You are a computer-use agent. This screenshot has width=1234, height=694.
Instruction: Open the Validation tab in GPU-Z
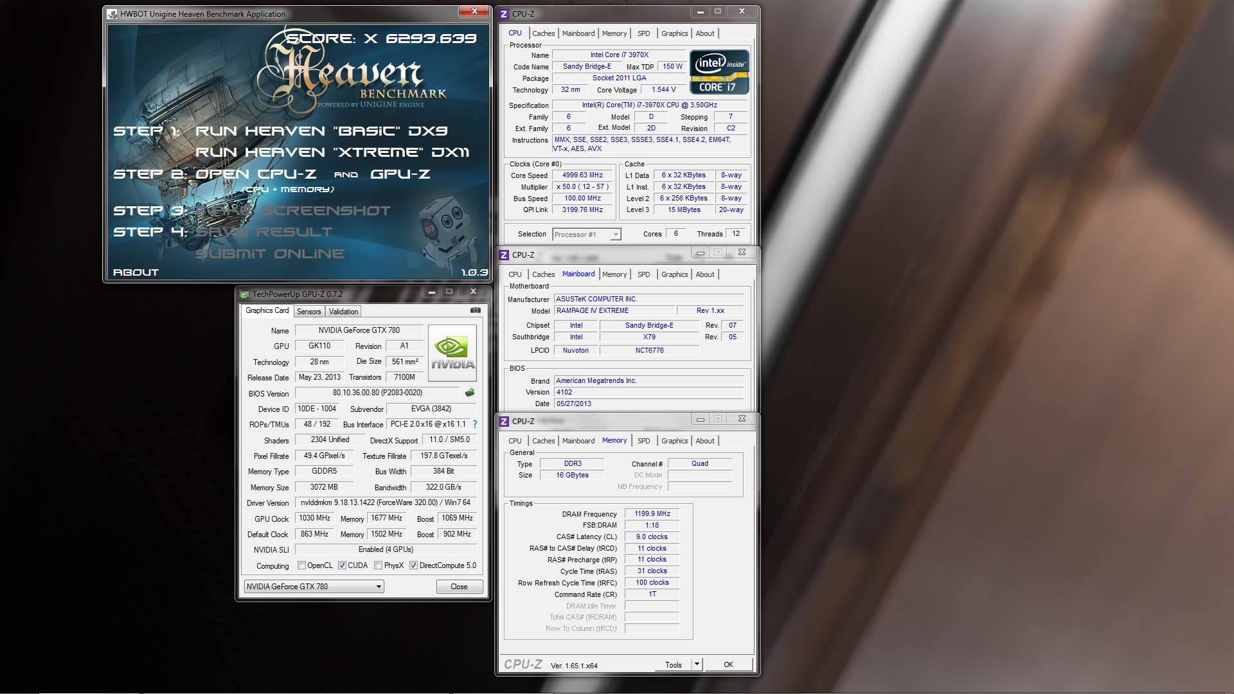point(343,312)
